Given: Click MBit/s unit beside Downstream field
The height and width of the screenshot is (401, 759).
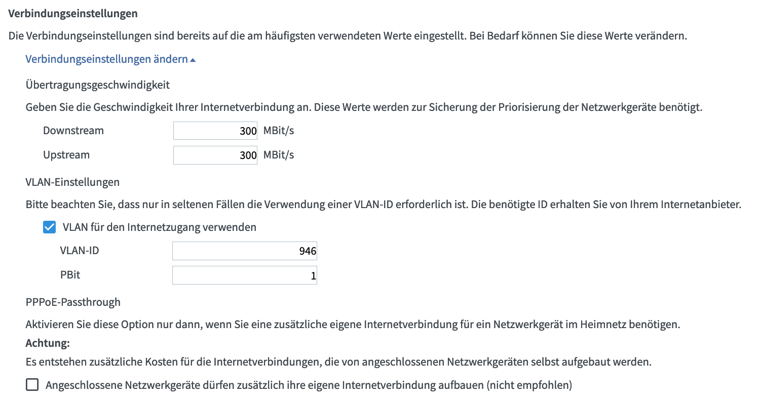Looking at the screenshot, I should click(279, 131).
